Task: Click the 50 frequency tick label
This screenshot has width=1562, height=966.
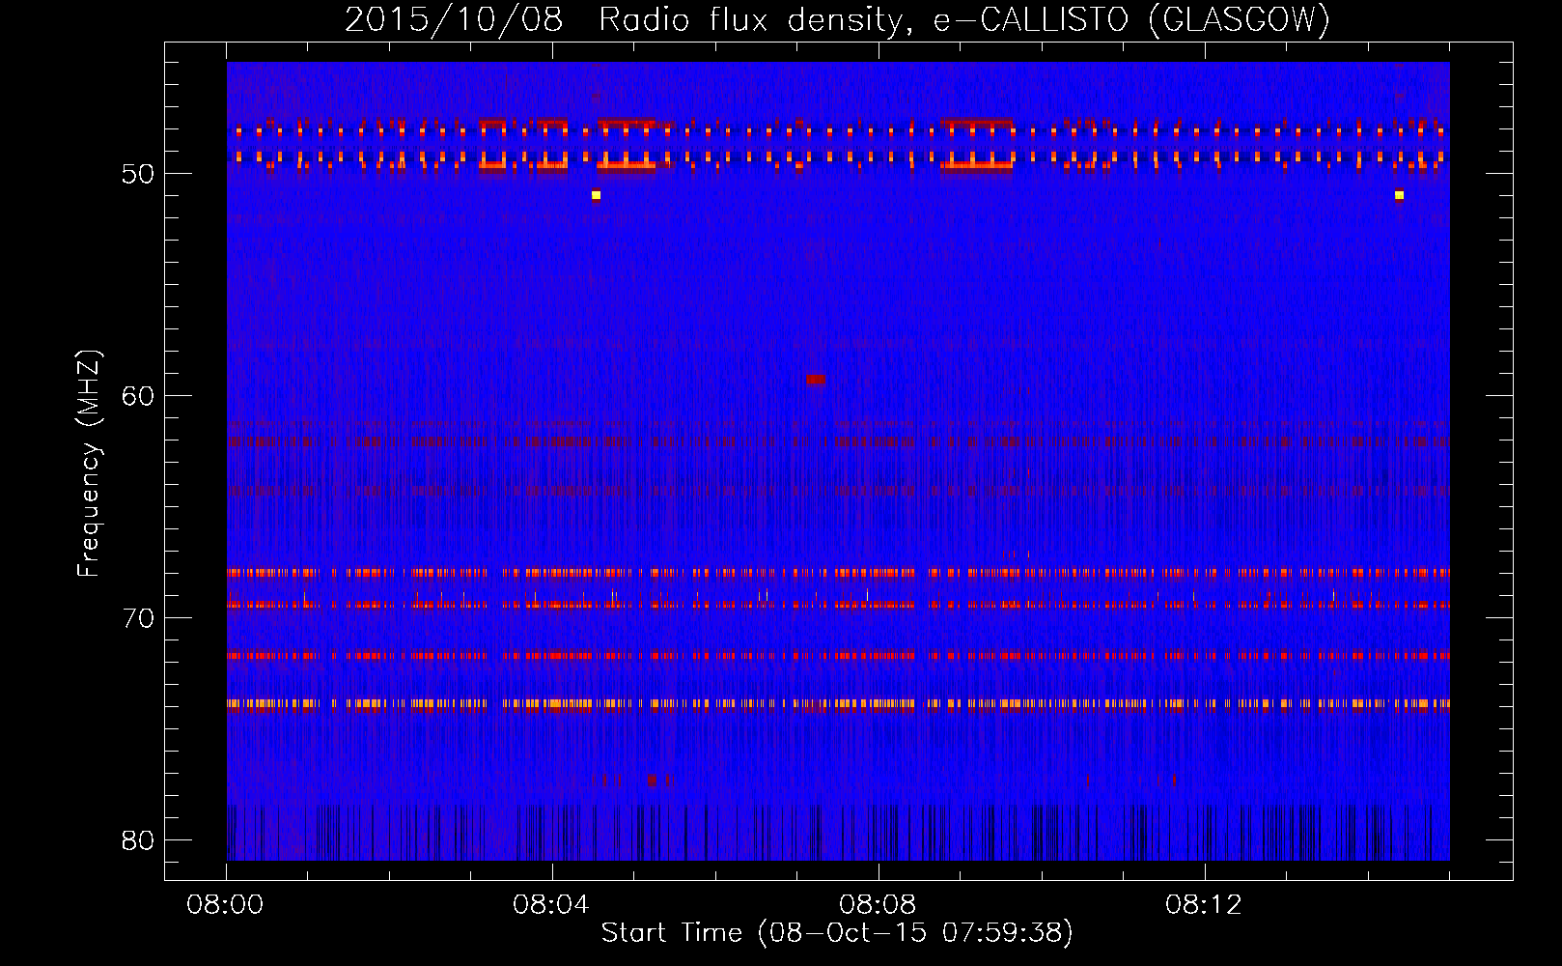Action: (138, 174)
